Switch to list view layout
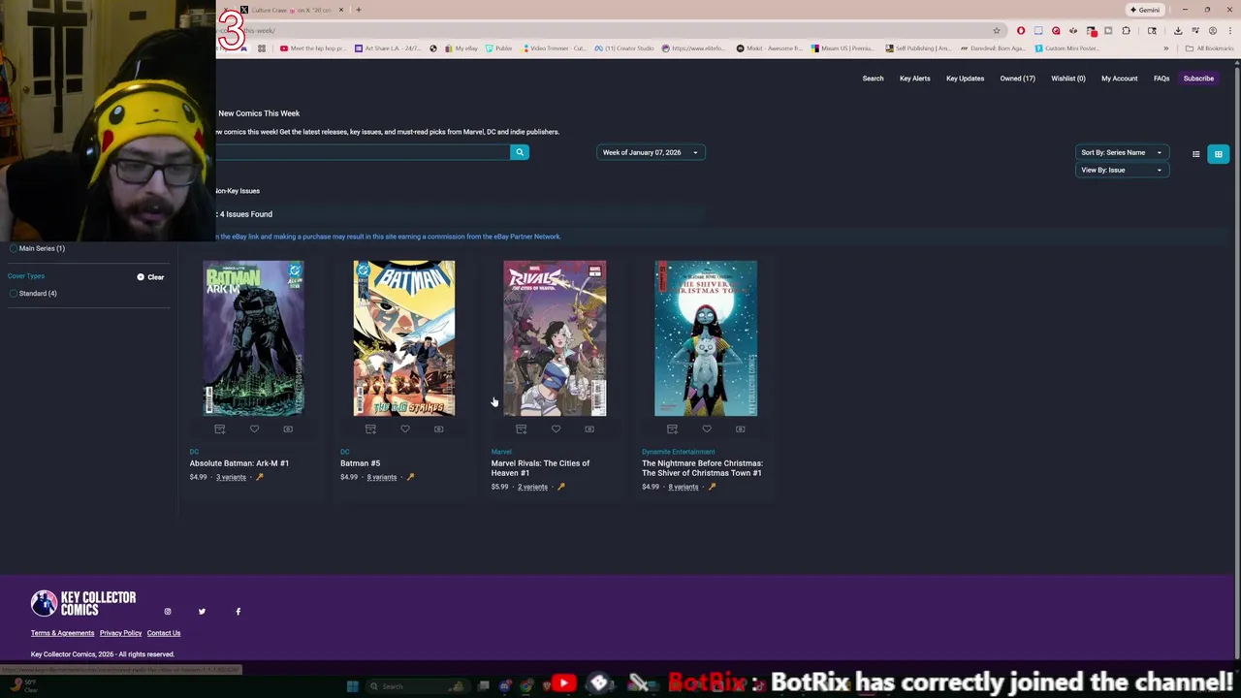This screenshot has height=698, width=1241. [1196, 154]
